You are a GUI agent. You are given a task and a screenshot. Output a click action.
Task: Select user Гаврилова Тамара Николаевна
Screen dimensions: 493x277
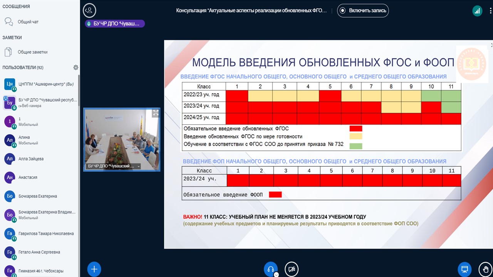[x=40, y=234]
